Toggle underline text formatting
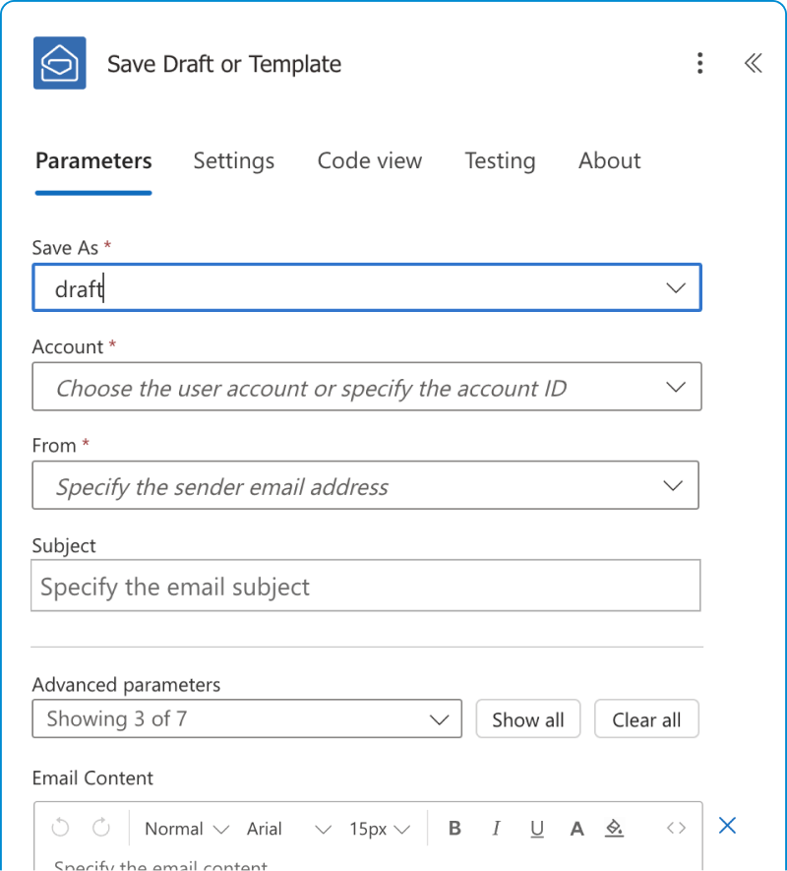 [x=536, y=829]
